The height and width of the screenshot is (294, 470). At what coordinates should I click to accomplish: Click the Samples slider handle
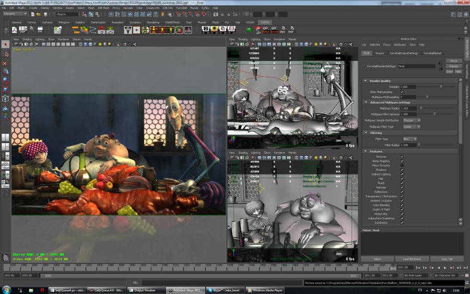tap(441, 87)
